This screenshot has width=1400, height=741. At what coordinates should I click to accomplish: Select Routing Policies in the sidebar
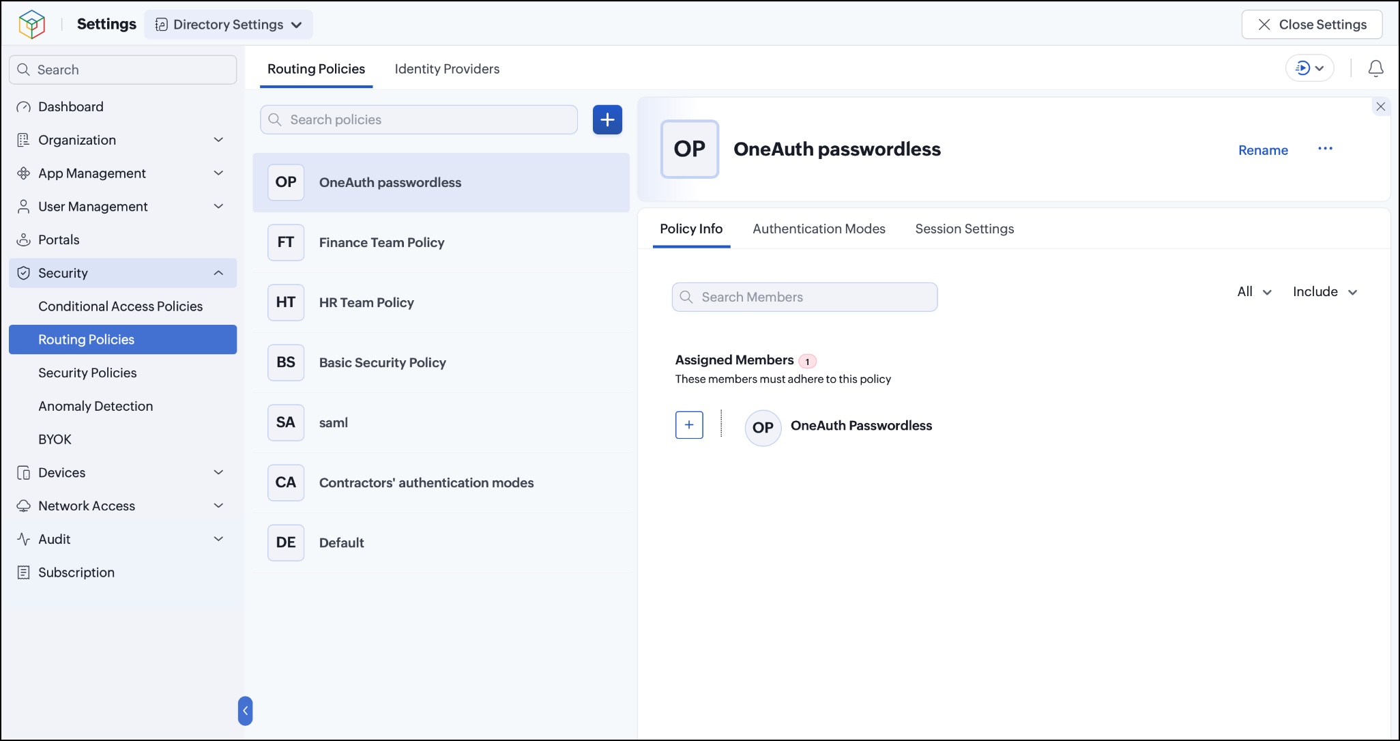tap(123, 340)
